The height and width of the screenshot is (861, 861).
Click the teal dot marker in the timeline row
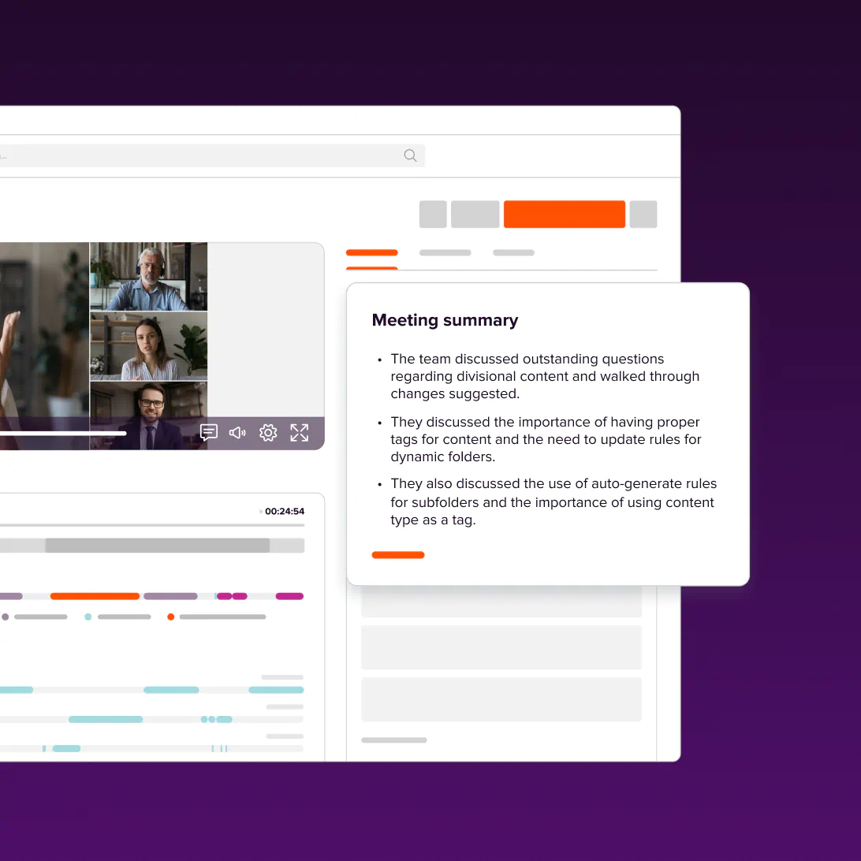pos(86,617)
